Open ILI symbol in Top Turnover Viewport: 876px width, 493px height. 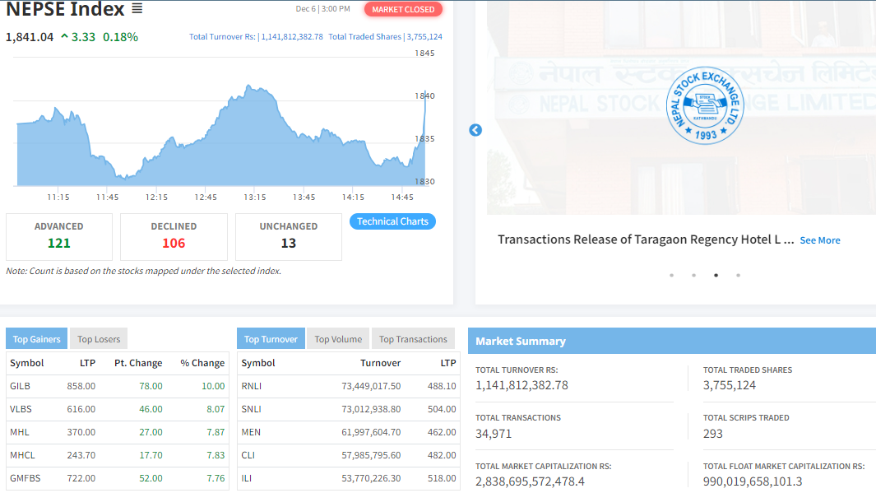(x=247, y=478)
